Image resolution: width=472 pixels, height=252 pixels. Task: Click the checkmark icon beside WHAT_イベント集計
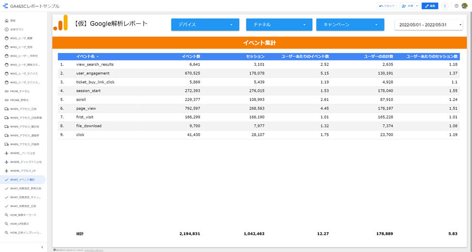[6, 180]
